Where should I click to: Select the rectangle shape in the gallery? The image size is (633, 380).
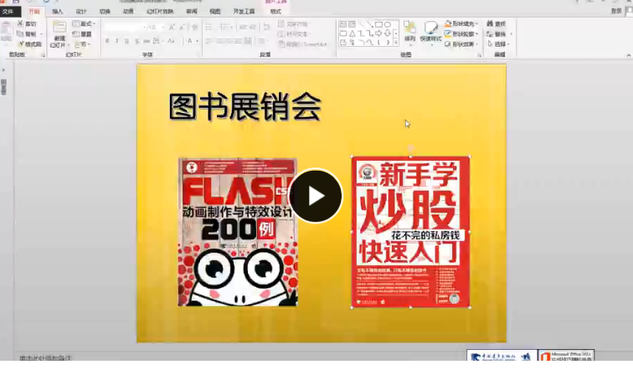pos(379,23)
